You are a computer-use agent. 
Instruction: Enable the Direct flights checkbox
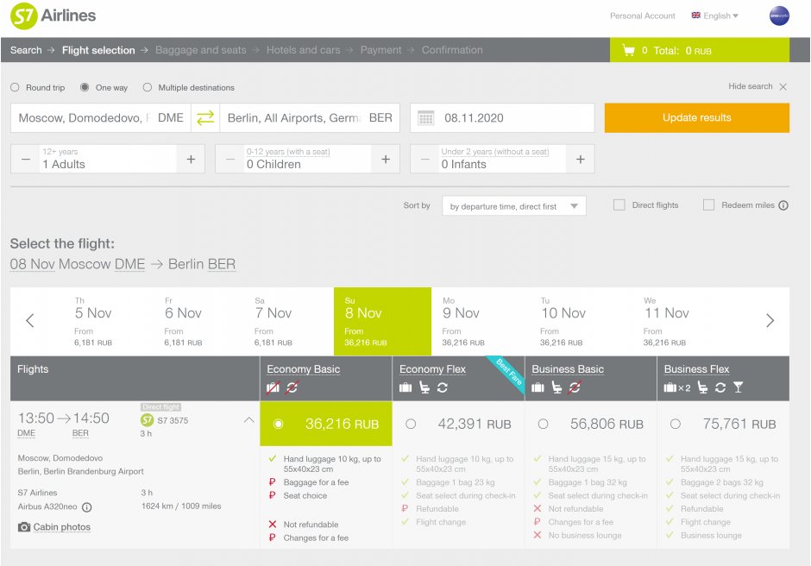point(619,205)
